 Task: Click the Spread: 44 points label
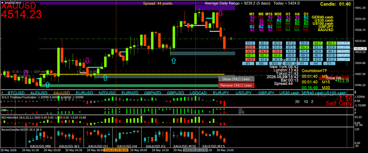(158, 4)
